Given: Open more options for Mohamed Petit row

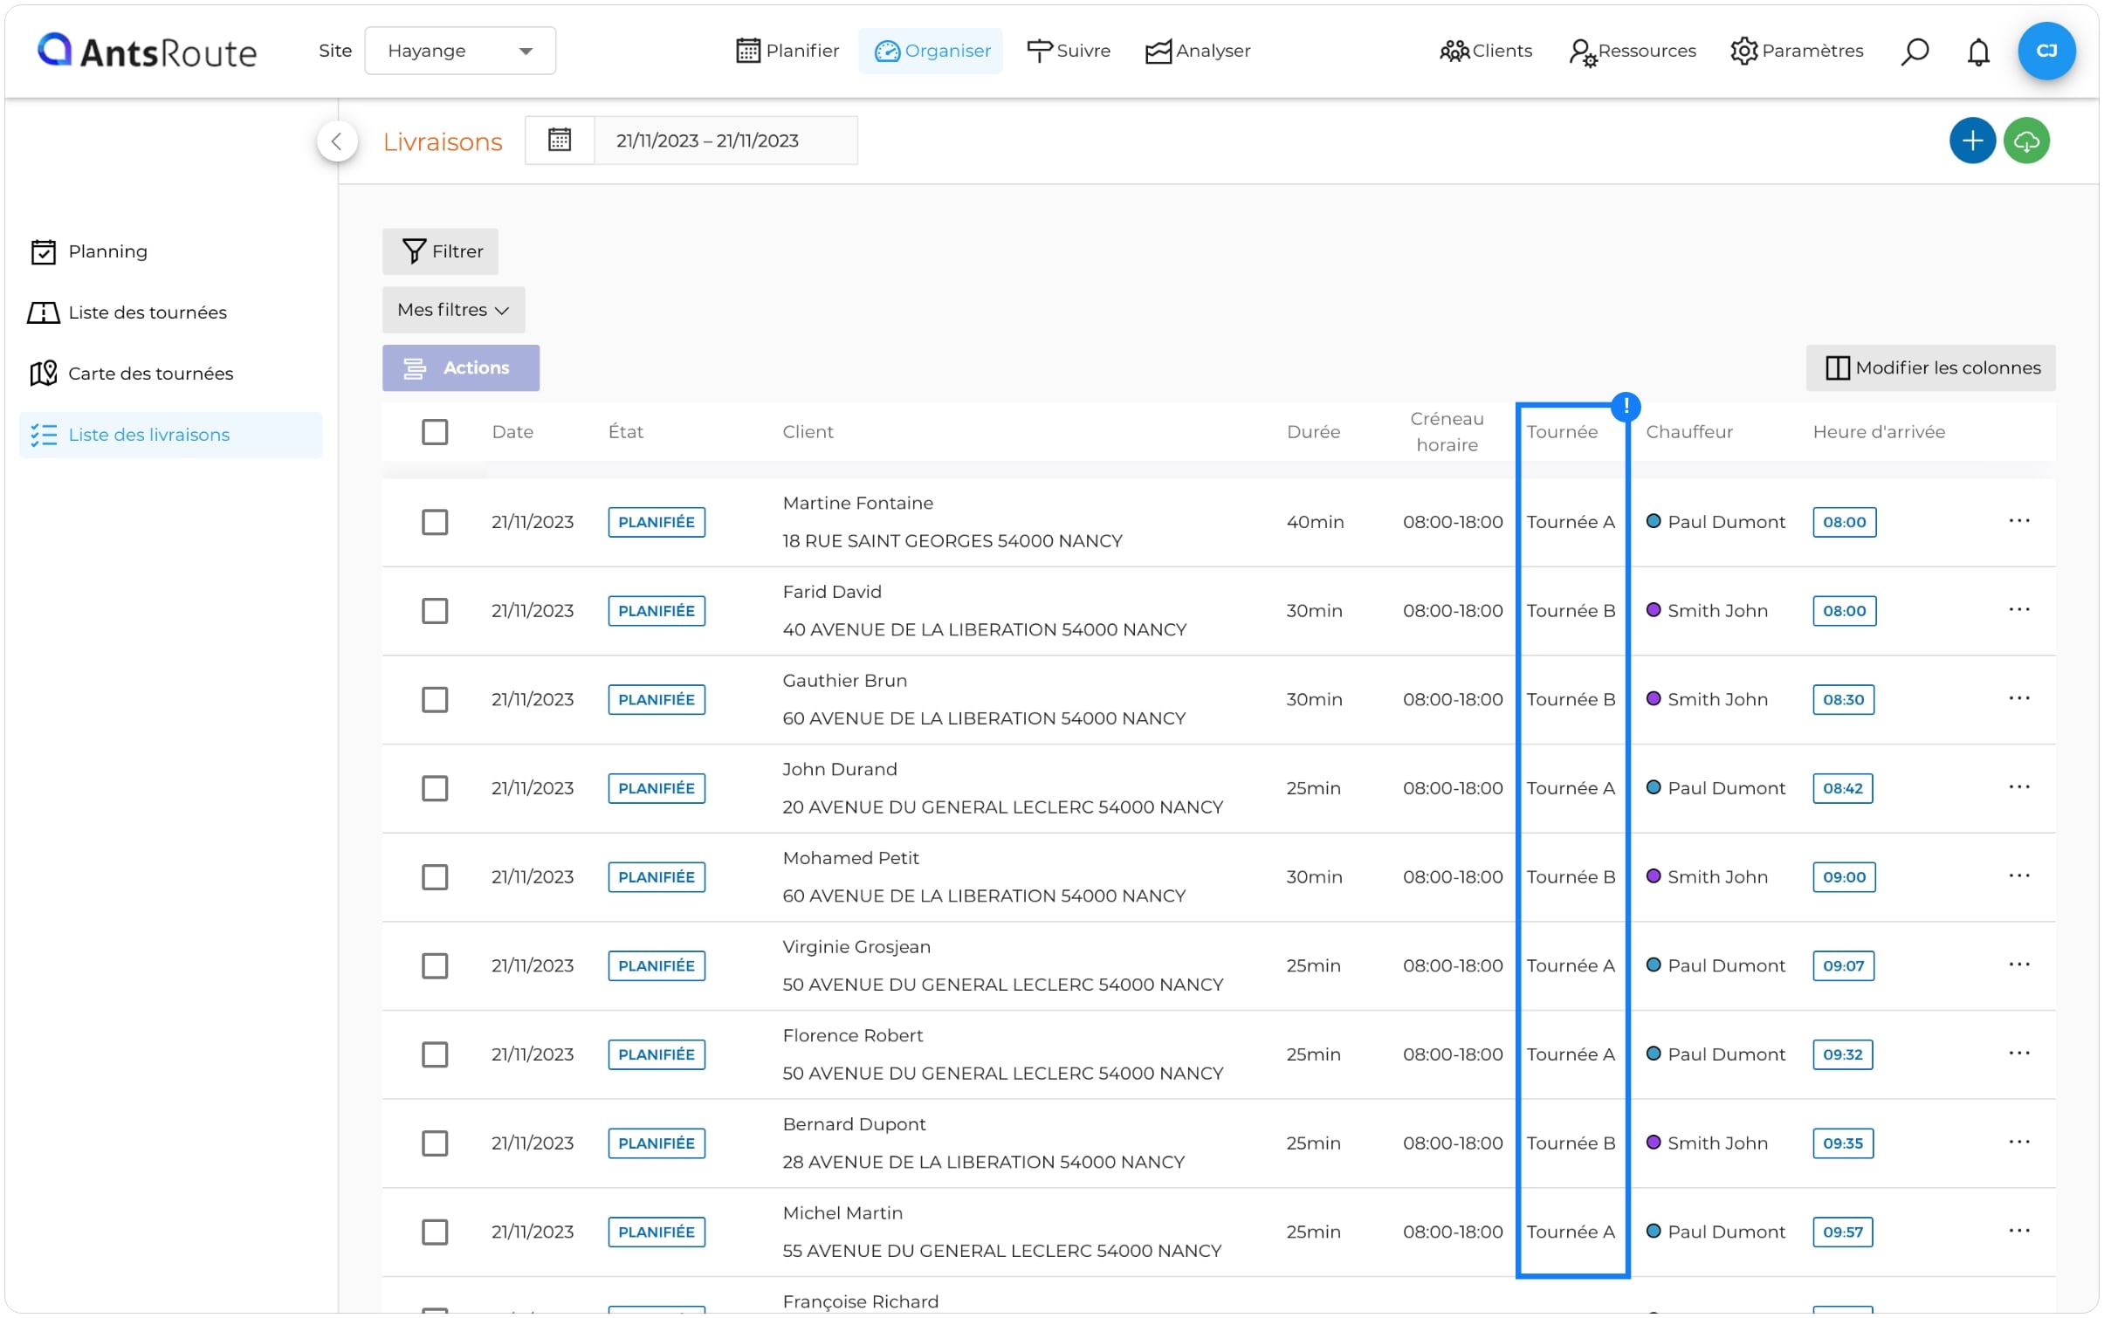Looking at the screenshot, I should coord(2018,876).
